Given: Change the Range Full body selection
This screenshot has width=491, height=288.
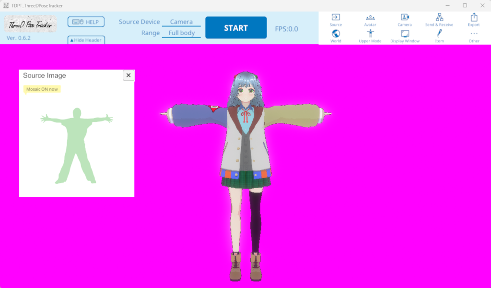Looking at the screenshot, I should coord(181,33).
